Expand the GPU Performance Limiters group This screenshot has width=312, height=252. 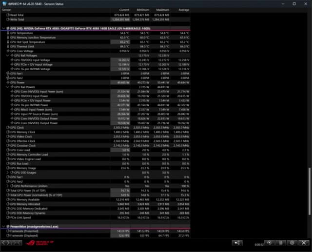click(x=8, y=186)
